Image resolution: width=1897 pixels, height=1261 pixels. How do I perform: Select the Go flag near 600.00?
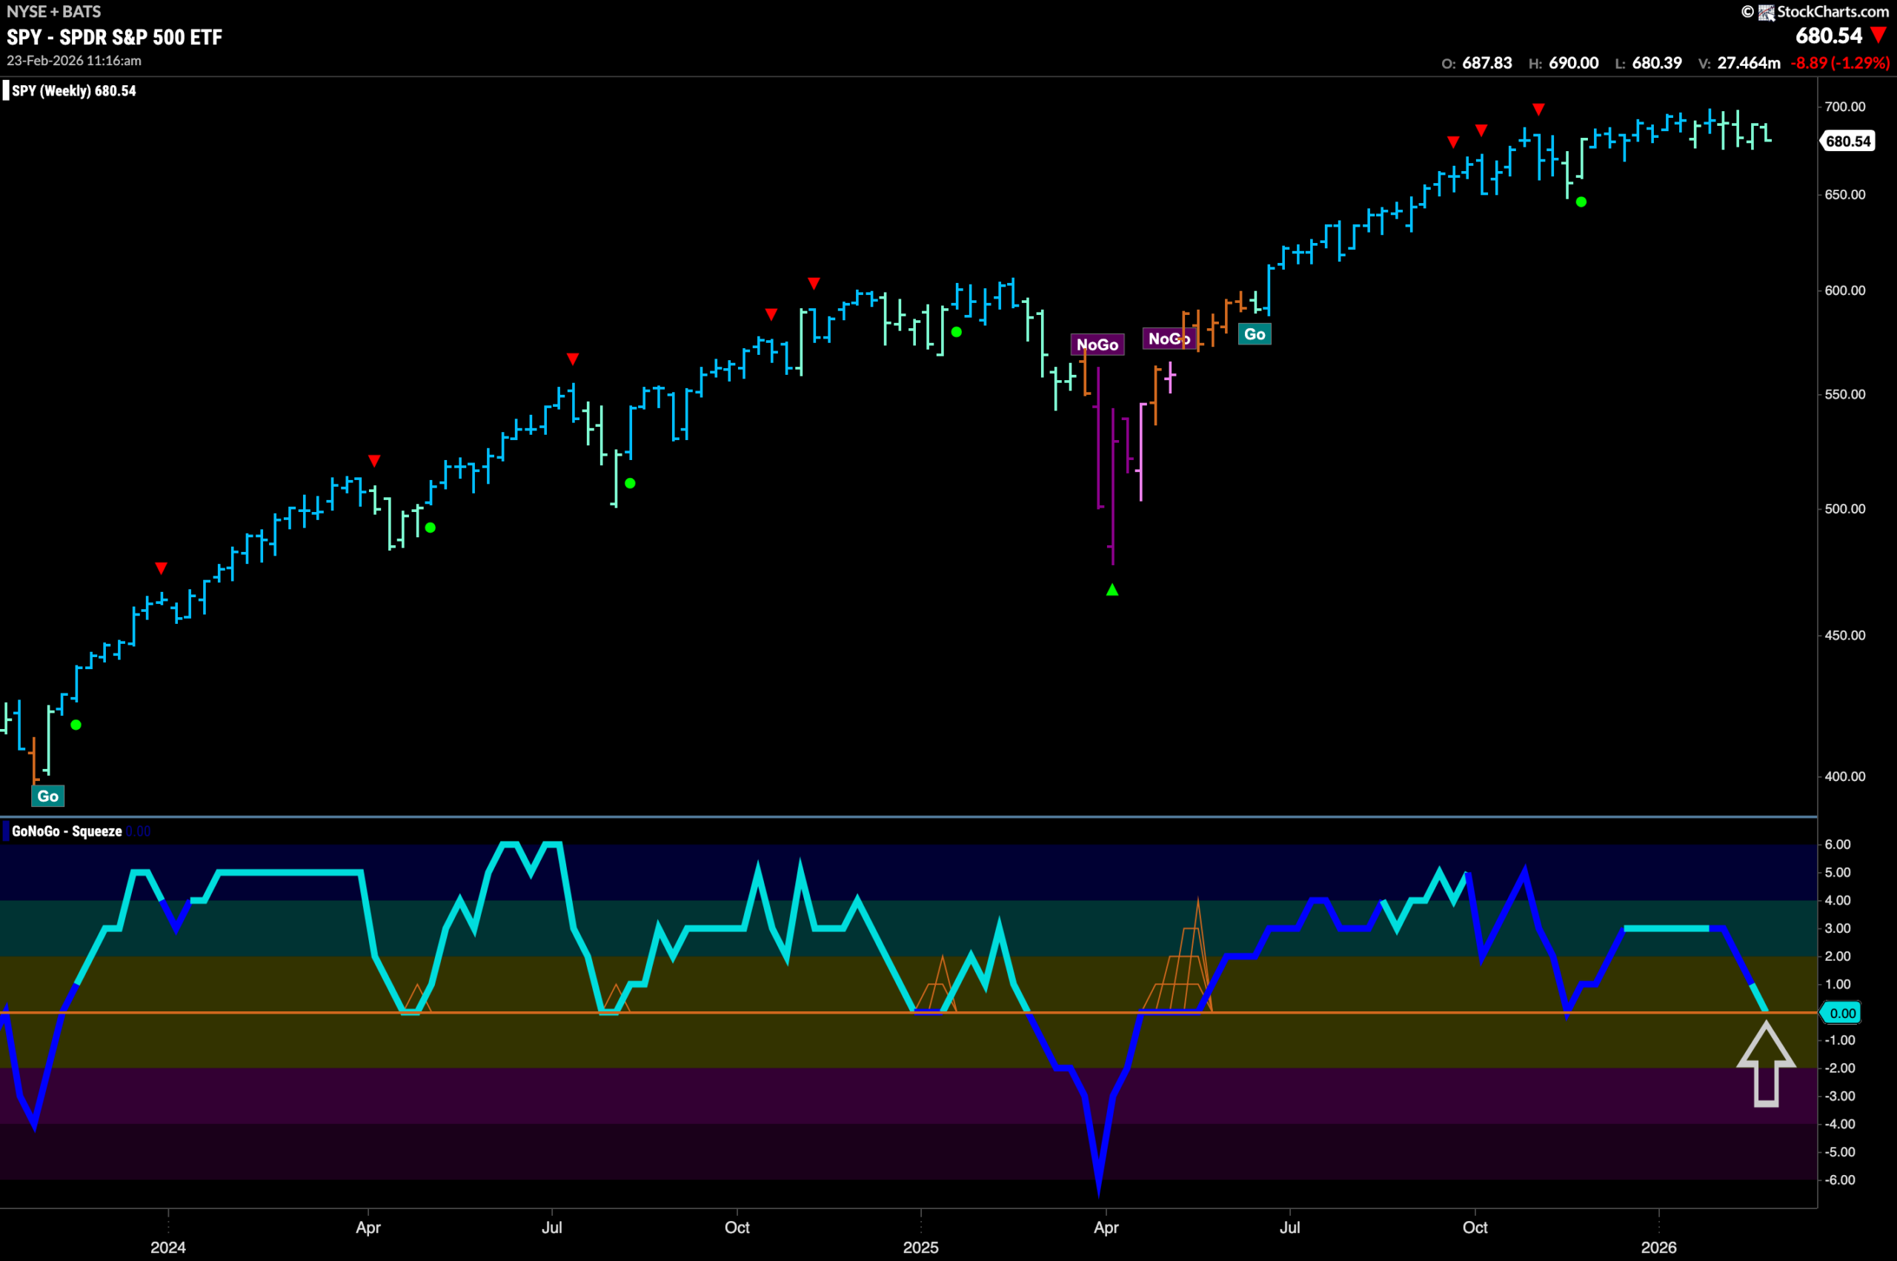pyautogui.click(x=1255, y=333)
